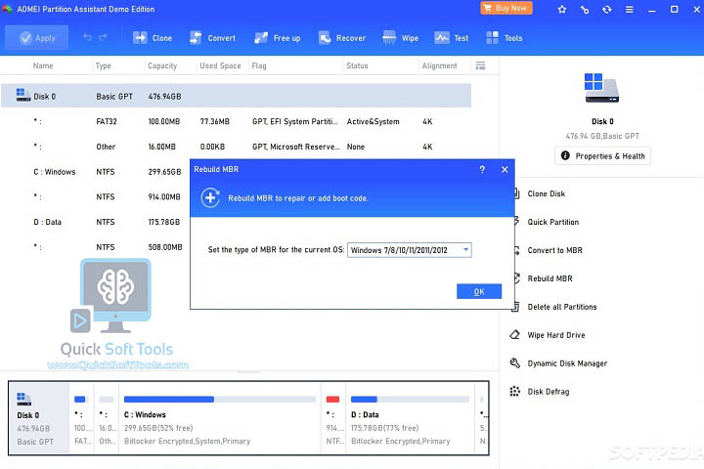Select the C : Windows partition row
704x469 pixels.
(96, 172)
